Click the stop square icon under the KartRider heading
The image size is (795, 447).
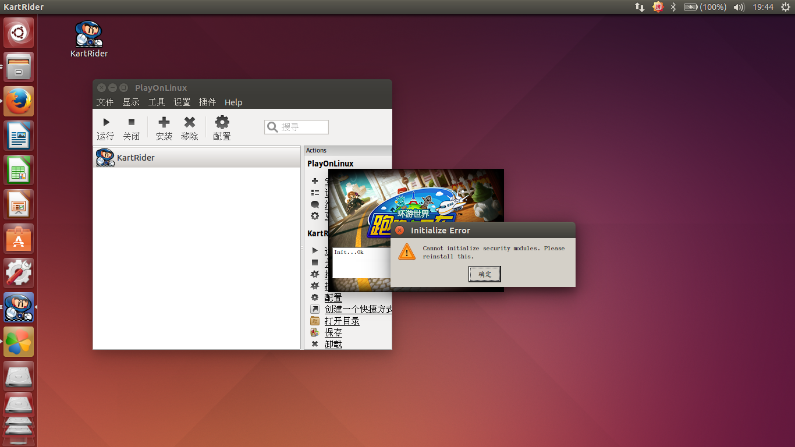point(315,262)
